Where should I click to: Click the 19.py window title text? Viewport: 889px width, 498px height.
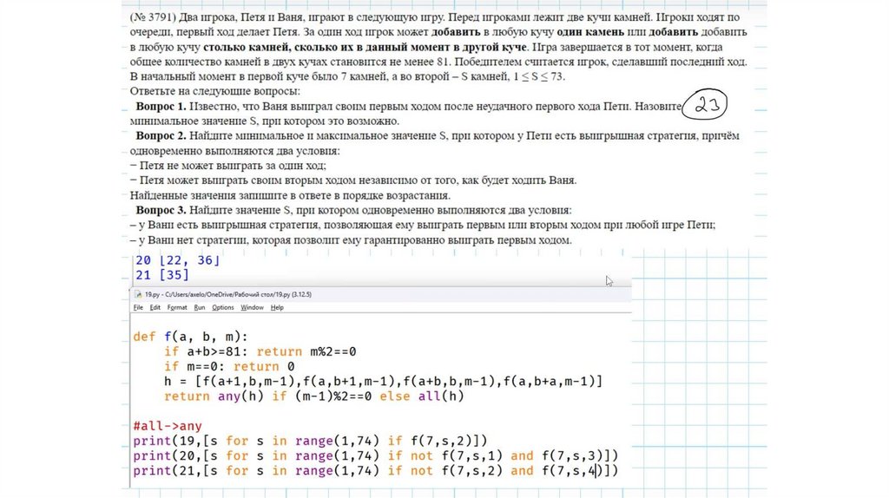(228, 295)
